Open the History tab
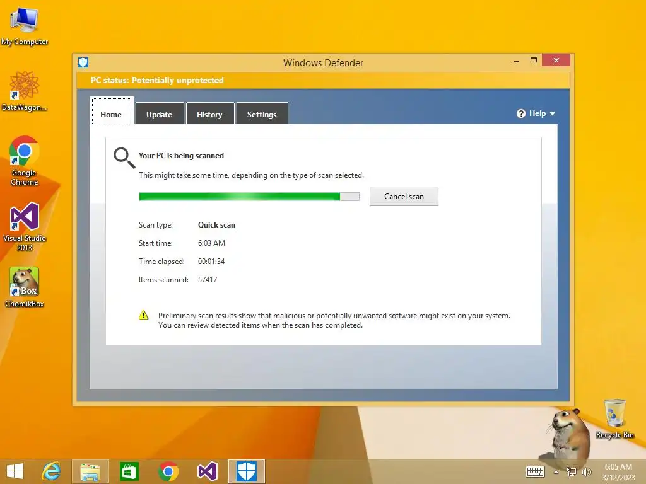The width and height of the screenshot is (646, 484). tap(209, 113)
